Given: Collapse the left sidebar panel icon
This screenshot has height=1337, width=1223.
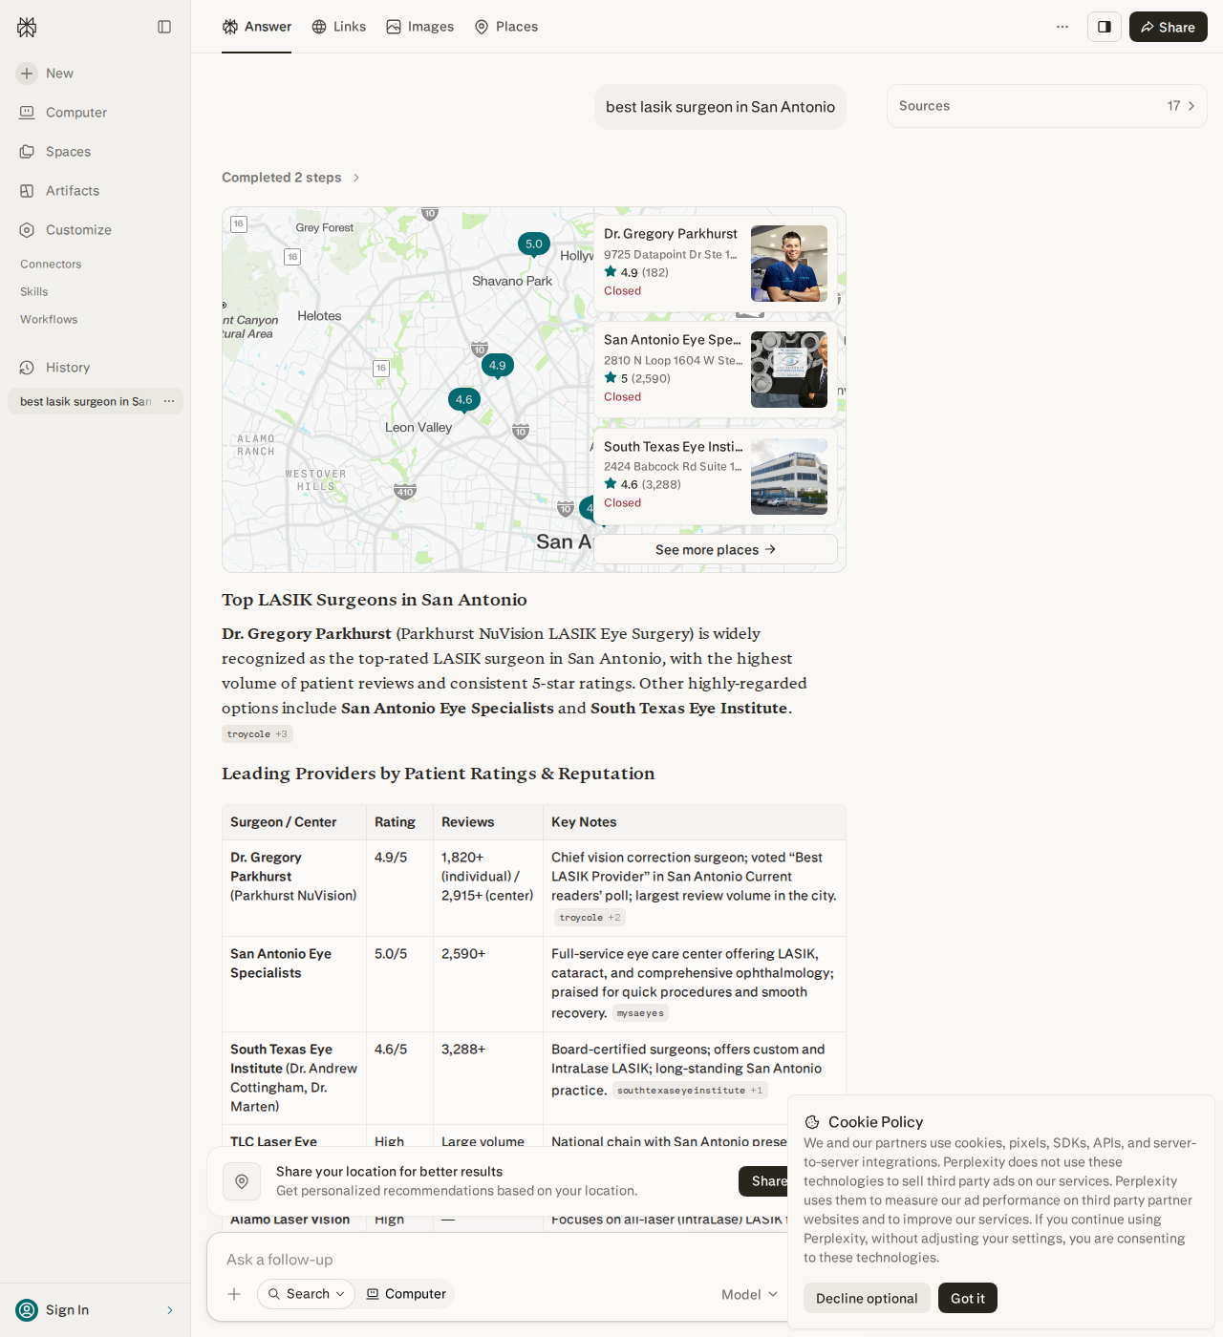Looking at the screenshot, I should (164, 27).
